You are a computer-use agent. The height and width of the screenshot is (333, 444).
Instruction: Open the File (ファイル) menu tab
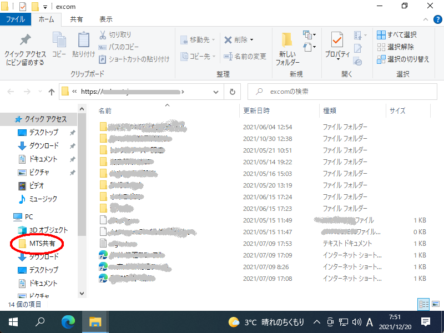coord(15,19)
